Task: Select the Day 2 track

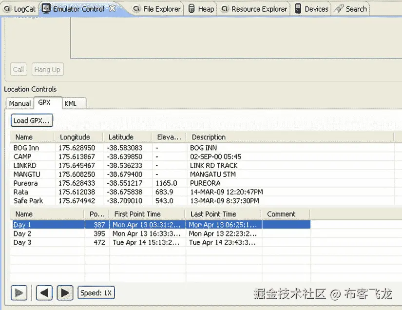Action: tap(160, 233)
